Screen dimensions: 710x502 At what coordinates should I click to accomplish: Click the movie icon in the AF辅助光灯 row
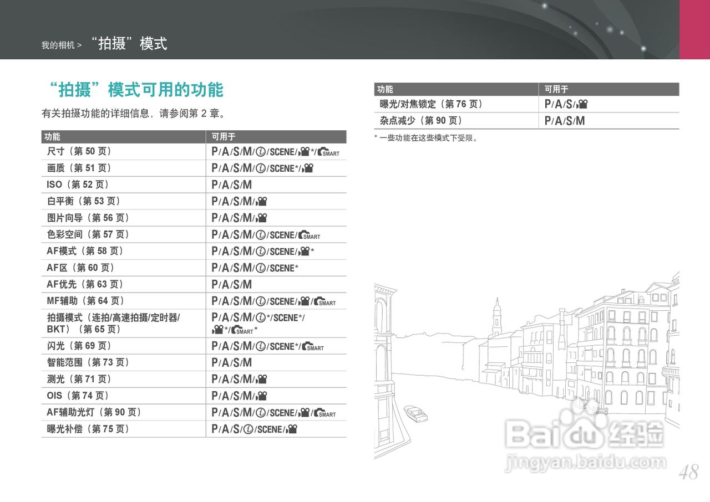tap(304, 413)
